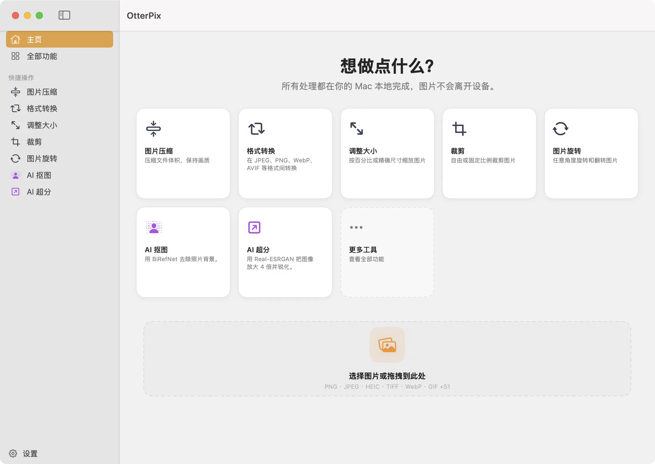Toggle the sidebar panel icon
Image resolution: width=655 pixels, height=464 pixels.
click(x=64, y=15)
